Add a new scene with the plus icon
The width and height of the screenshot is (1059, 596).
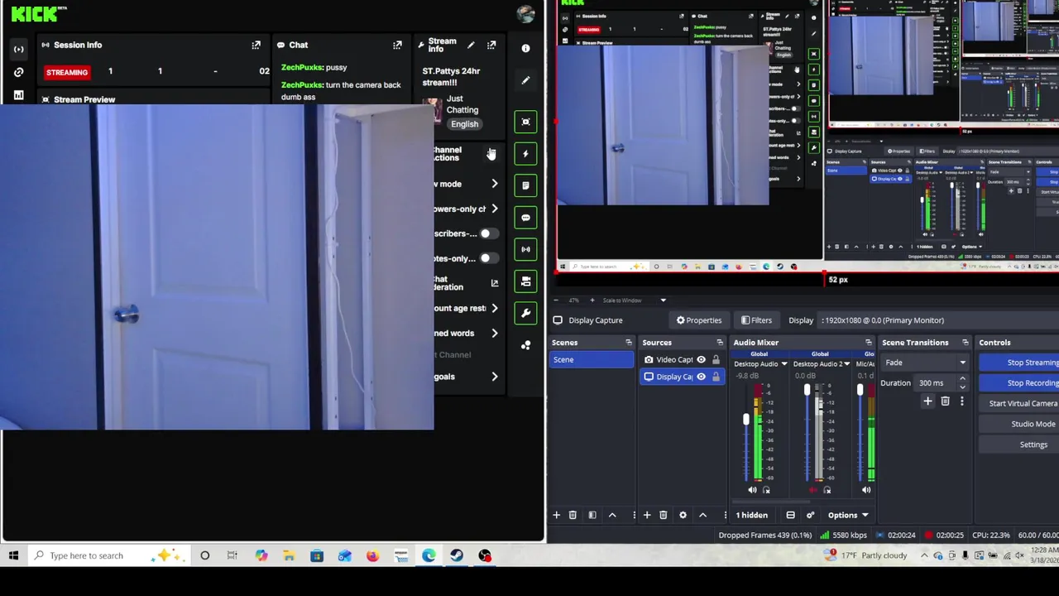(556, 515)
